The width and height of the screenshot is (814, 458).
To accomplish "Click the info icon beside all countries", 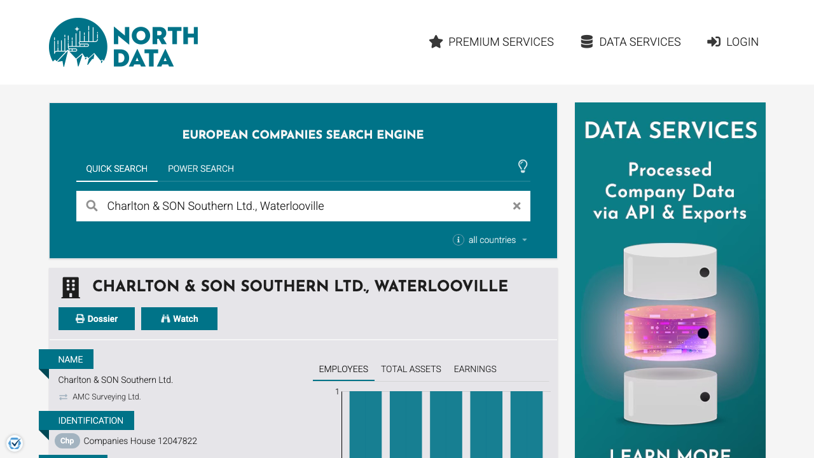I will click(x=459, y=240).
